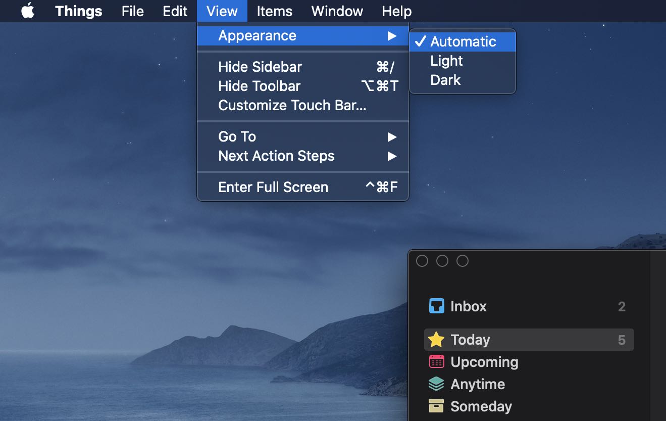Click the blue Inbox tray icon
The width and height of the screenshot is (666, 421).
pyautogui.click(x=436, y=306)
